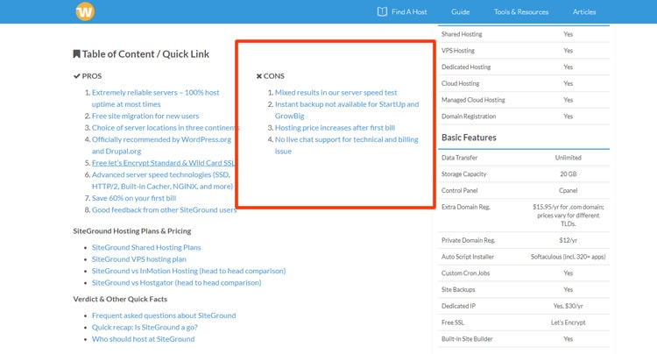The width and height of the screenshot is (657, 354).
Task: Open 'Quick recap: Is SiteGround a go?'
Action: click(145, 327)
